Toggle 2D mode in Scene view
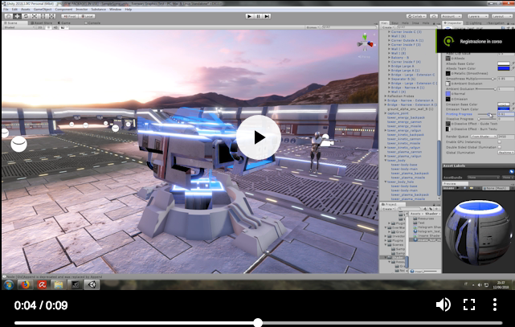 40,27
